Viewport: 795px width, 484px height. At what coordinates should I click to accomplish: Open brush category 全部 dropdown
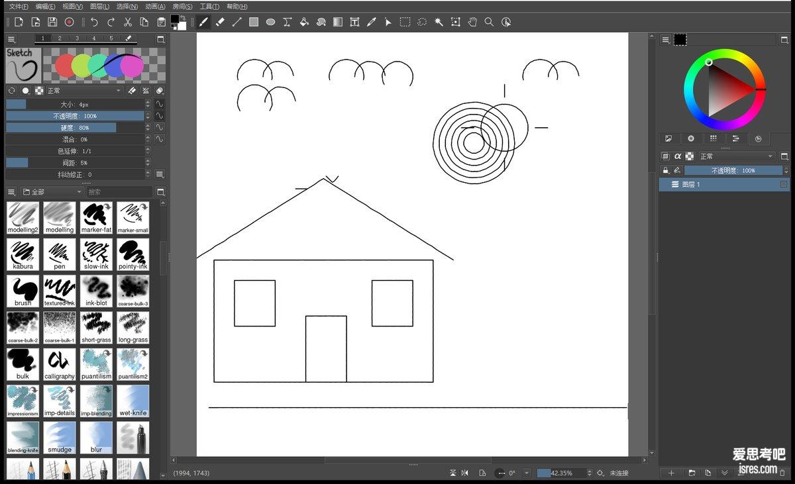pos(52,192)
